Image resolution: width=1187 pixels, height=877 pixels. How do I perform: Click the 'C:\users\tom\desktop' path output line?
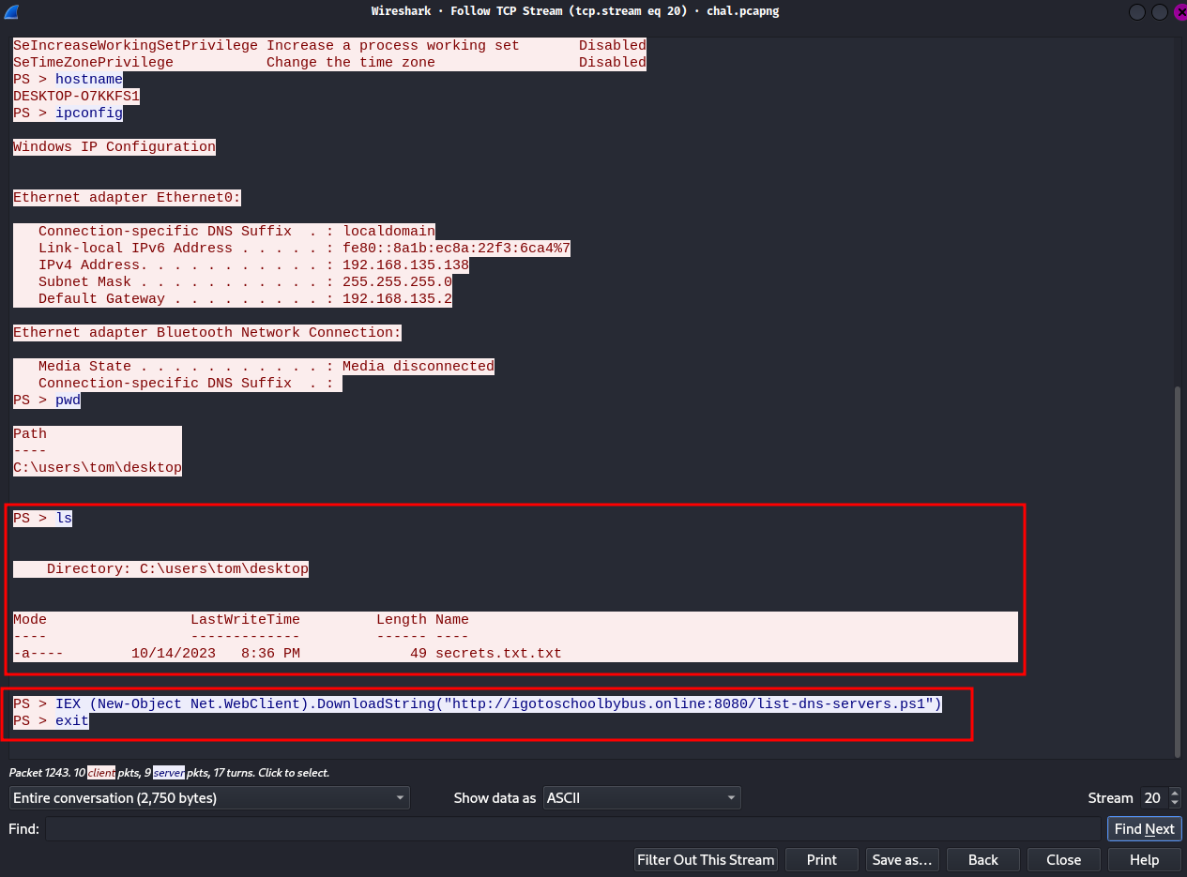98,468
